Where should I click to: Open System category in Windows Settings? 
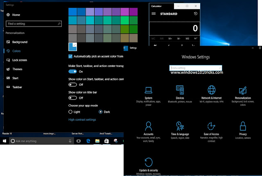148,96
